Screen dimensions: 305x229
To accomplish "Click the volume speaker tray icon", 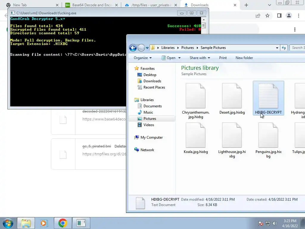I will (275, 223).
